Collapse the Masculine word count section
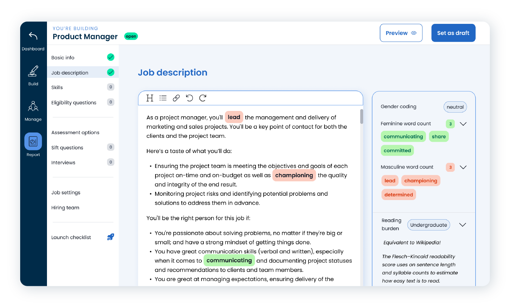The image size is (510, 308). click(463, 167)
